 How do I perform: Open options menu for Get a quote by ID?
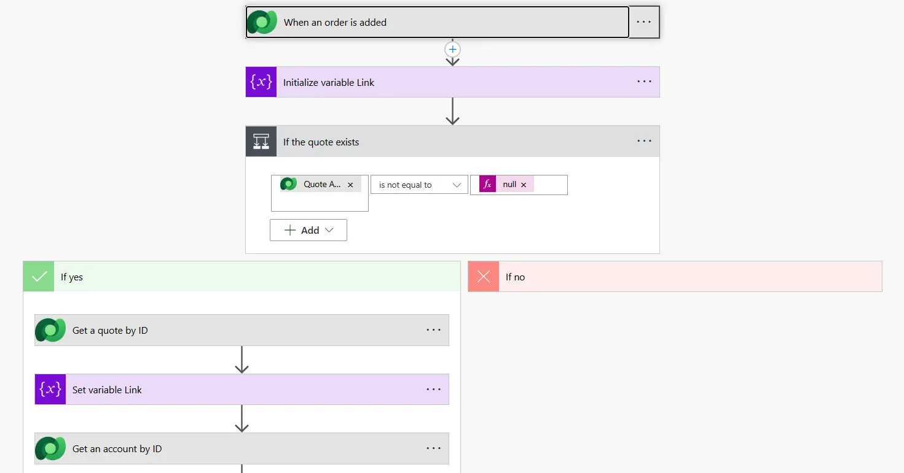coord(434,330)
